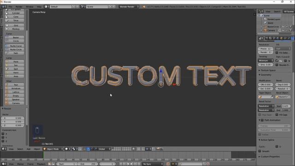Image resolution: width=295 pixels, height=166 pixels.
Task: Toggle the Smooth checkbox
Action: click(260, 151)
